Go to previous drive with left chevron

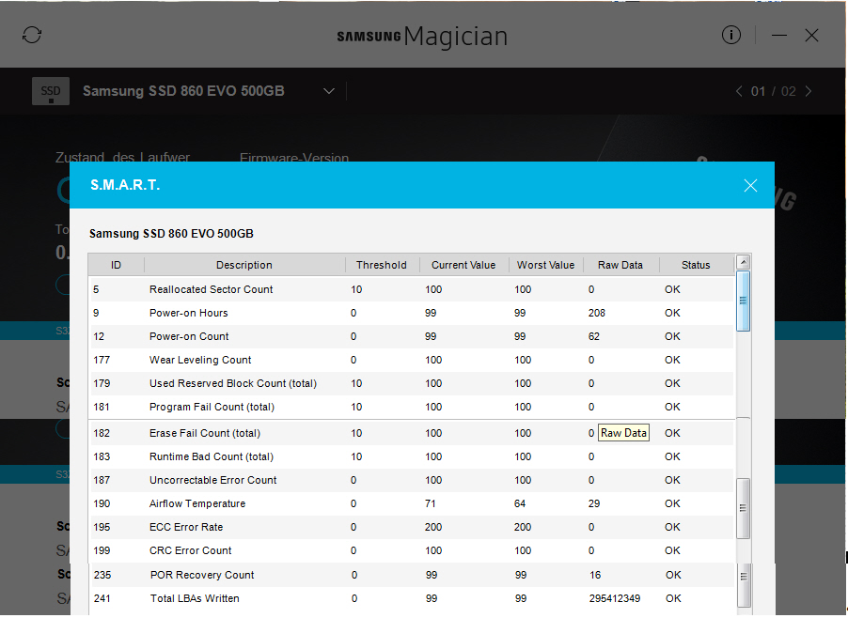(739, 91)
